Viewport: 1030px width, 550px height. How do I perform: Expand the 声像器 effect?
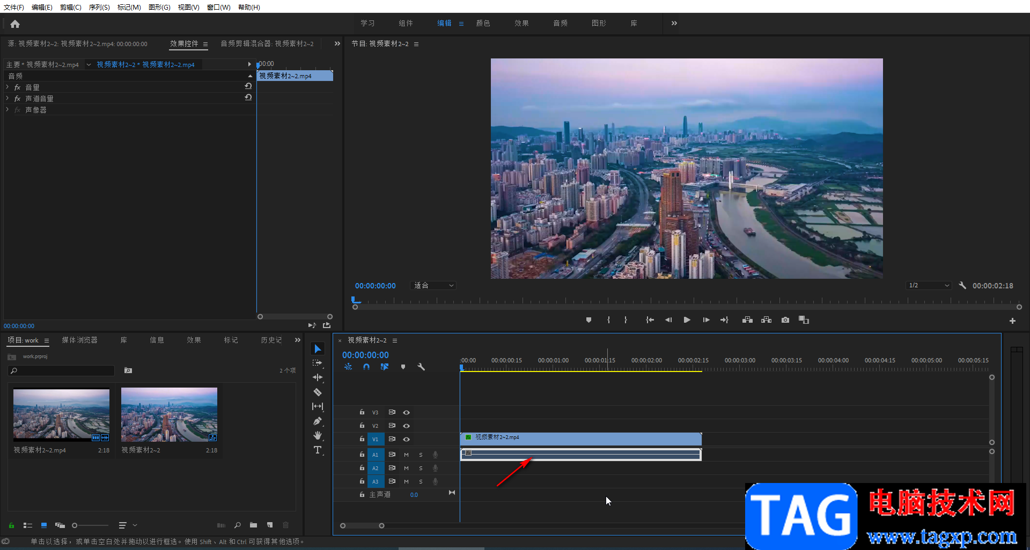click(x=8, y=109)
